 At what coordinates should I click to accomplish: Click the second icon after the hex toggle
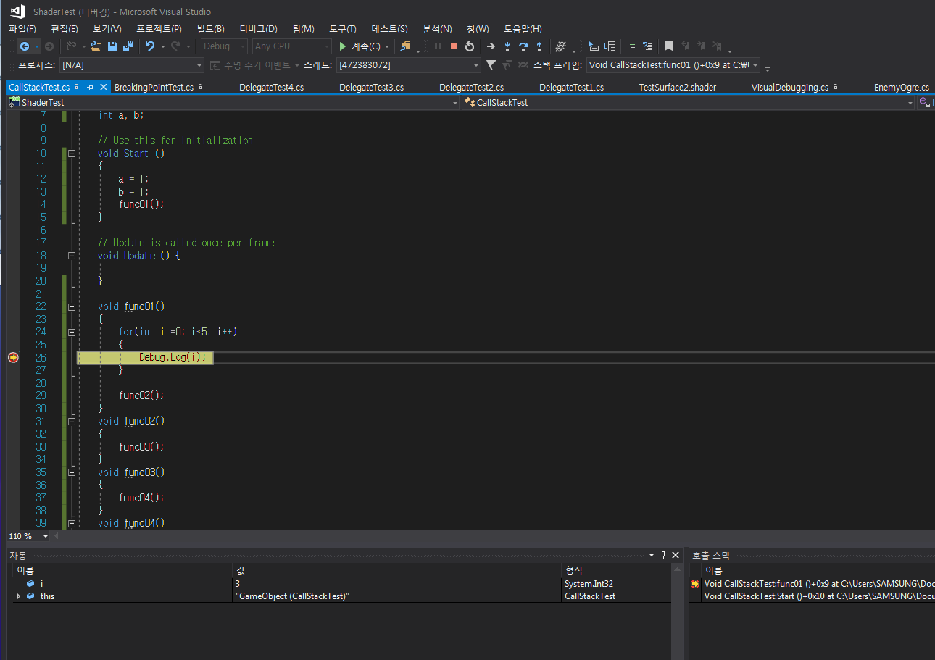pos(610,46)
